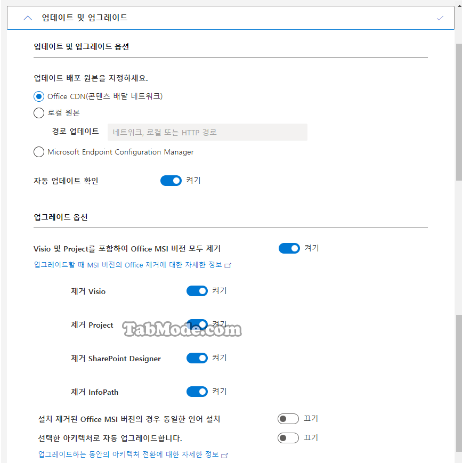This screenshot has height=463, width=462.
Task: Toggle the 제거 Visio switch
Action: tap(197, 291)
